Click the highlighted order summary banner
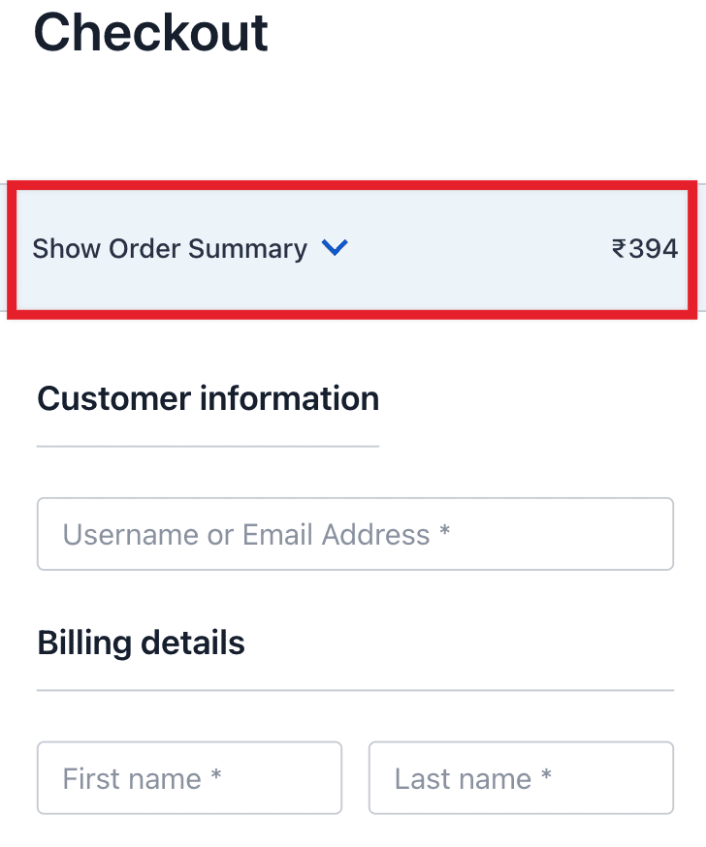Screen dimensions: 706x847 point(353,248)
